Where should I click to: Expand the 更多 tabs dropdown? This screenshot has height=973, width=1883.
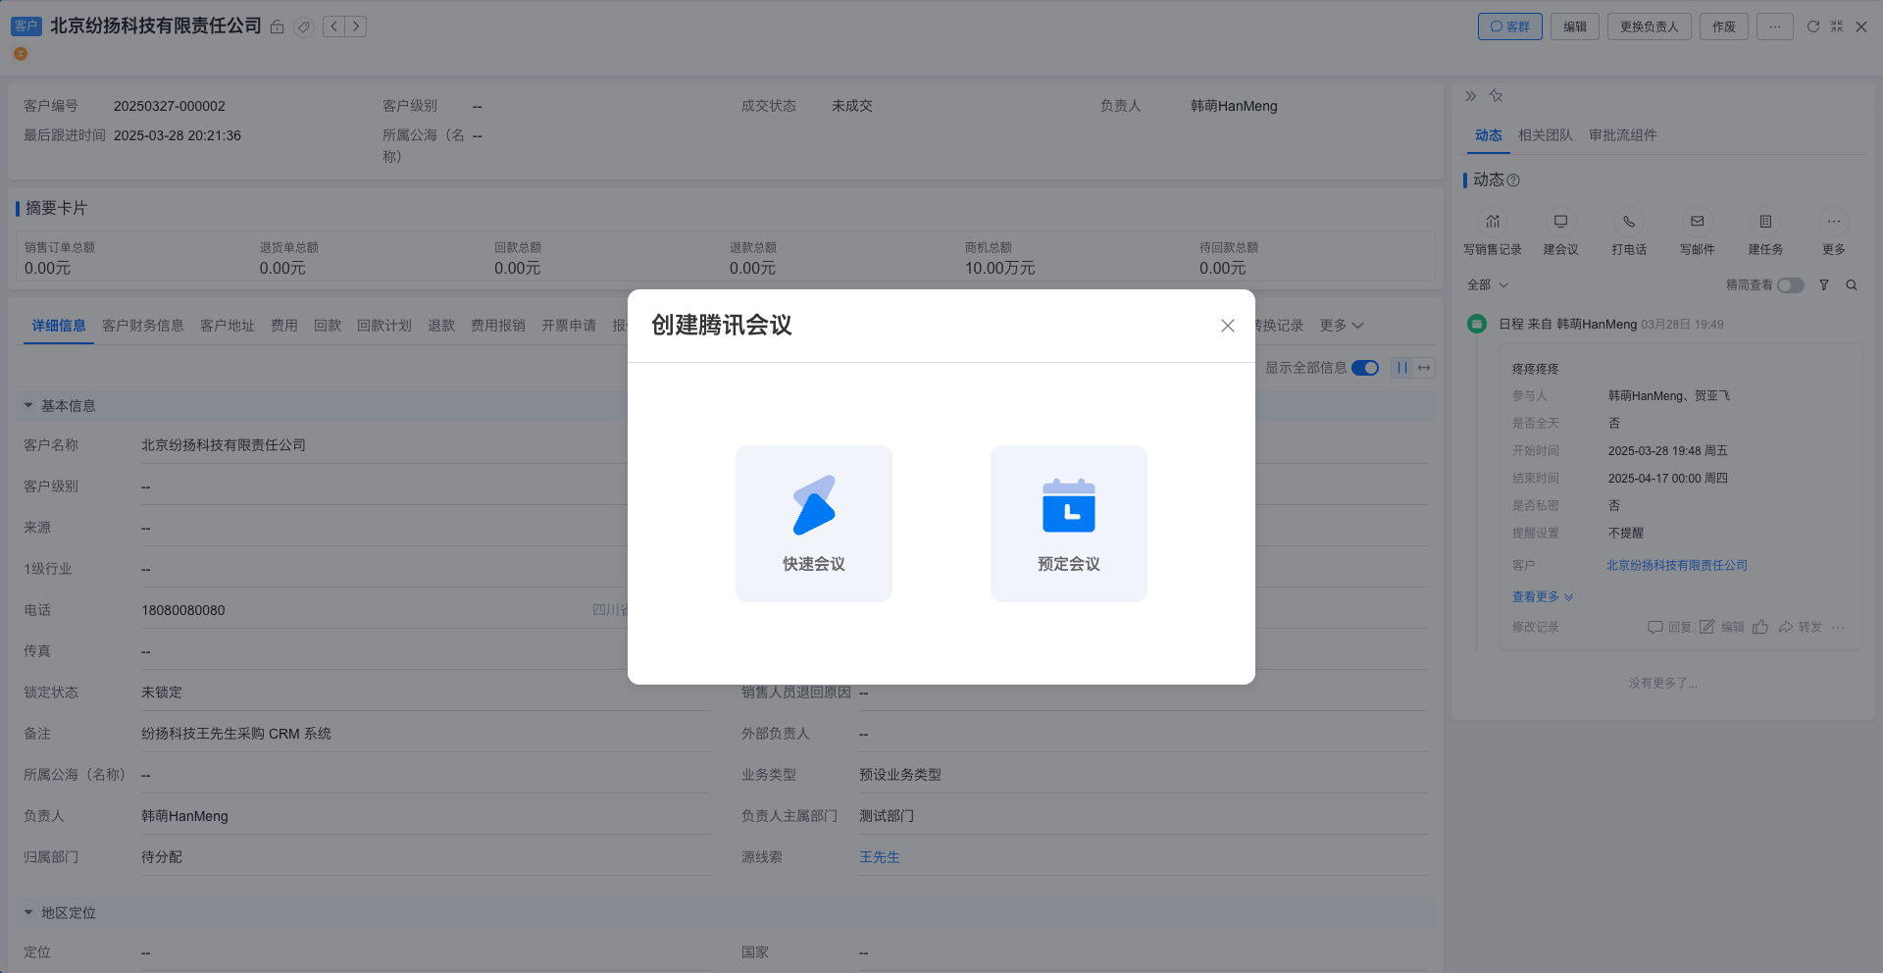1342,326
